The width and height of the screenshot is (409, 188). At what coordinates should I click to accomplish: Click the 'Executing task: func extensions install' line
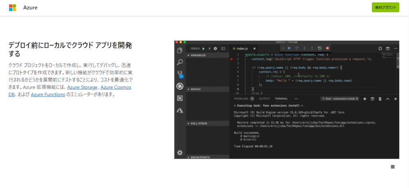pyautogui.click(x=268, y=106)
